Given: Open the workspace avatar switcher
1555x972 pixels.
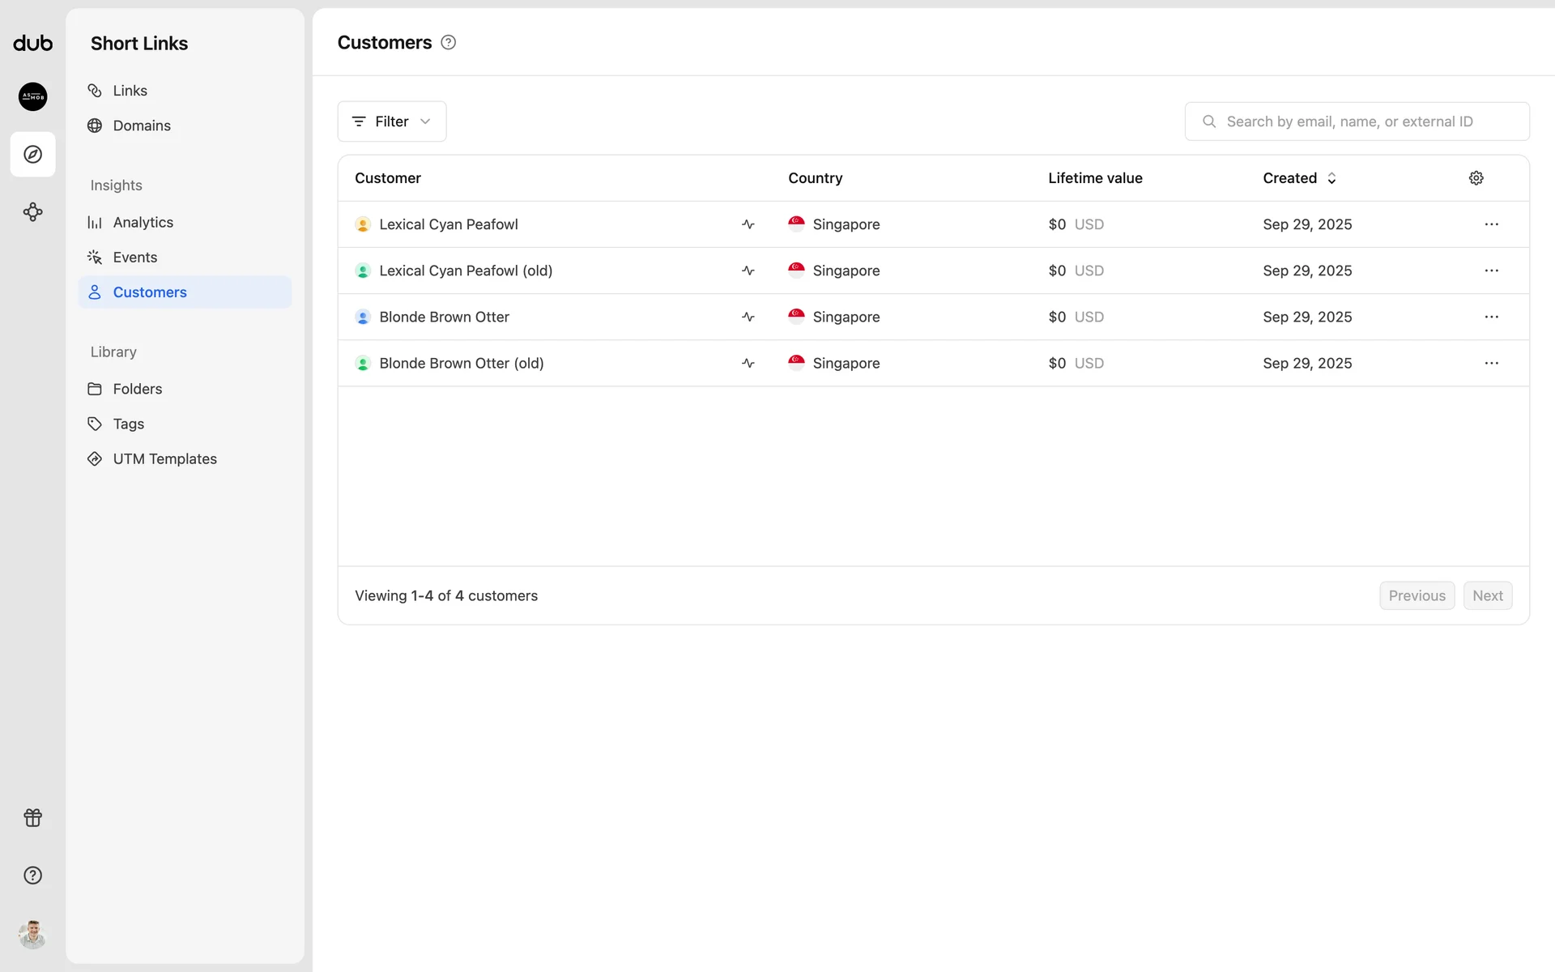Looking at the screenshot, I should pyautogui.click(x=32, y=96).
